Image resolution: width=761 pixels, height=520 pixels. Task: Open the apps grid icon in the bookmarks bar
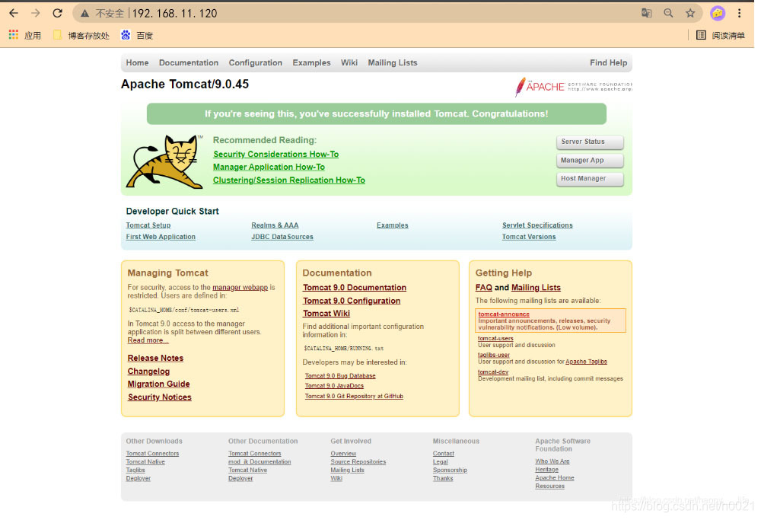[13, 35]
